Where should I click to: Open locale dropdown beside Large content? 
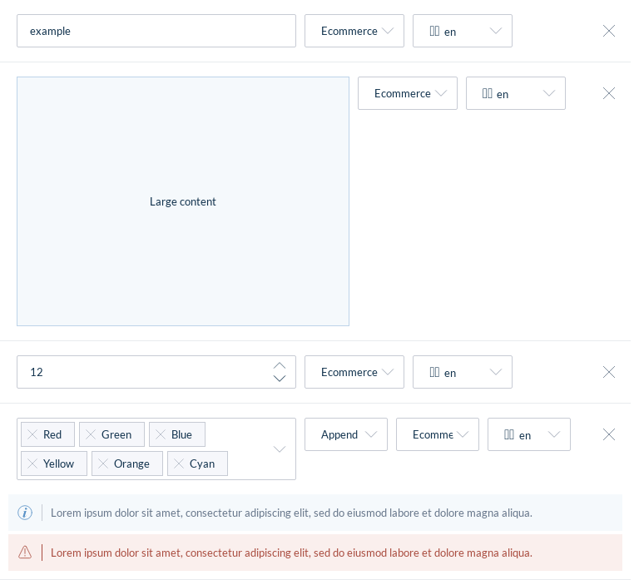coord(516,93)
